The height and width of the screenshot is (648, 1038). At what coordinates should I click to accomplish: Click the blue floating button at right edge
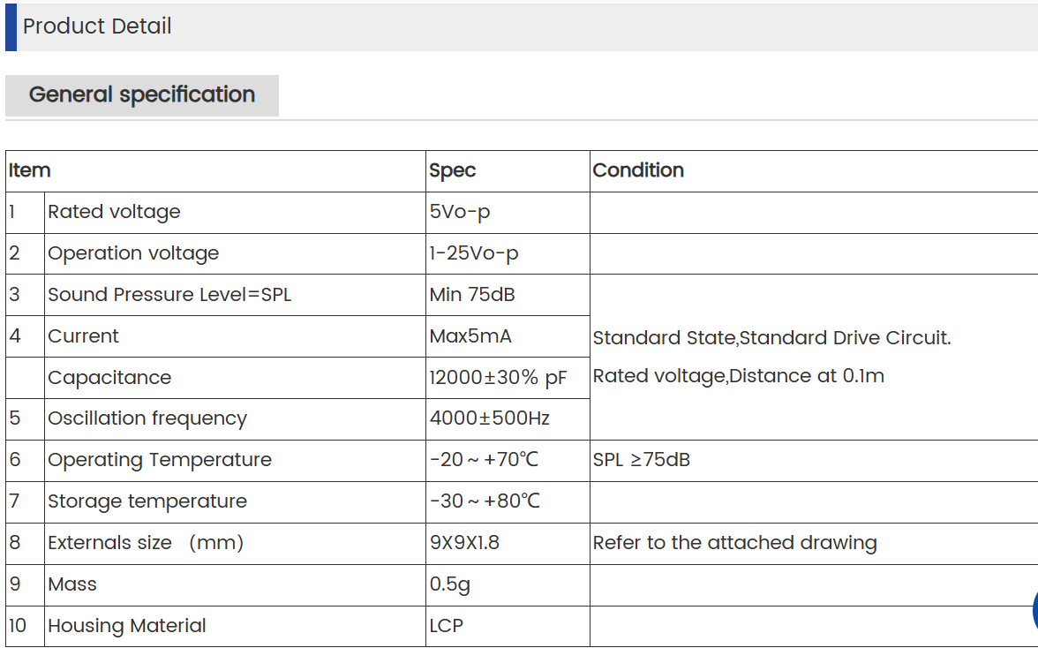[x=1034, y=609]
